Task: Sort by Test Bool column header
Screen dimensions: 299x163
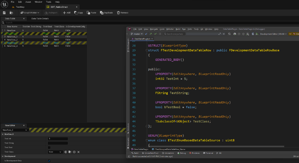Action: click(47, 27)
